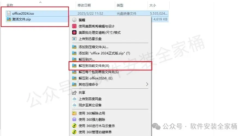Click the 360木马云查杀 green plus icon

click(x=74, y=126)
